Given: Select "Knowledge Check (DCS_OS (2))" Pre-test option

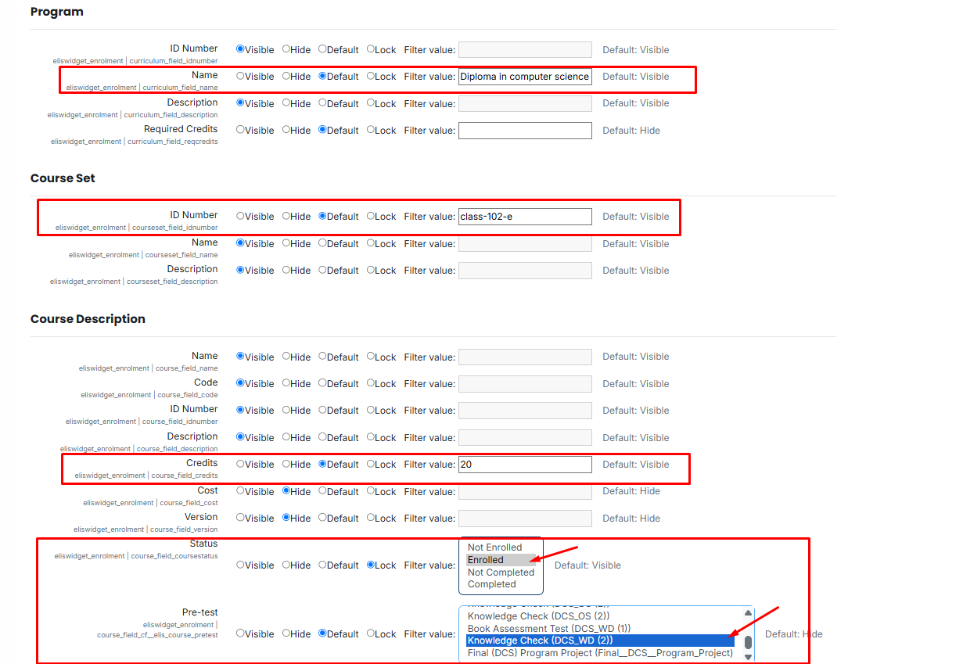Looking at the screenshot, I should pyautogui.click(x=600, y=616).
